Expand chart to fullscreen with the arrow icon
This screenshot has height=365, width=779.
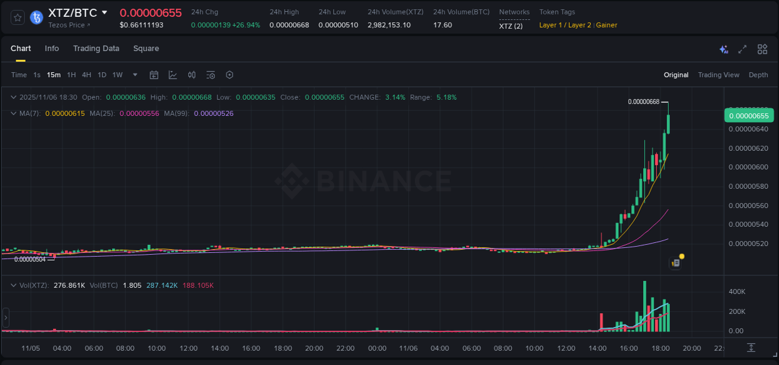pyautogui.click(x=743, y=49)
